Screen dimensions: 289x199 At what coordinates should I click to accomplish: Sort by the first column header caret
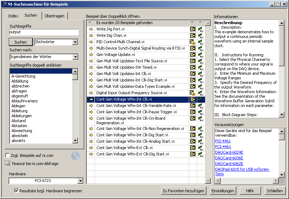[90, 22]
